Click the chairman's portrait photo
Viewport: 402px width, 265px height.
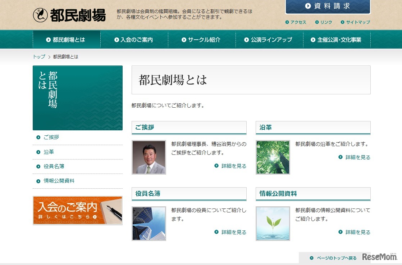[x=149, y=157]
